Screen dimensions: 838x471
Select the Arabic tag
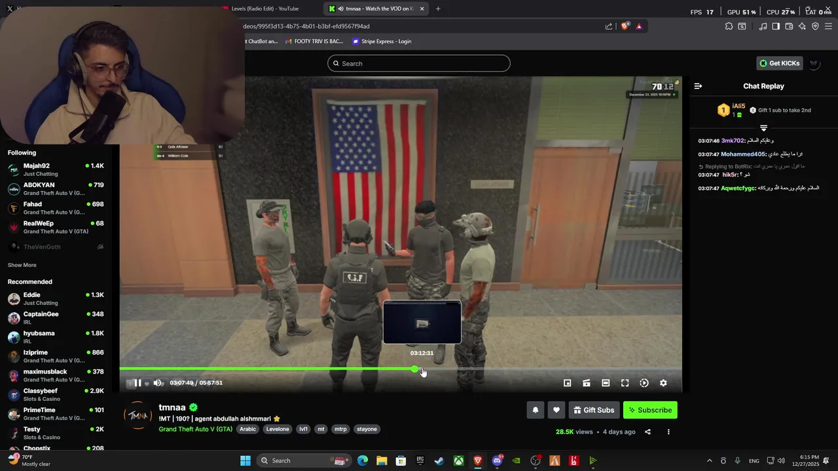coord(247,429)
